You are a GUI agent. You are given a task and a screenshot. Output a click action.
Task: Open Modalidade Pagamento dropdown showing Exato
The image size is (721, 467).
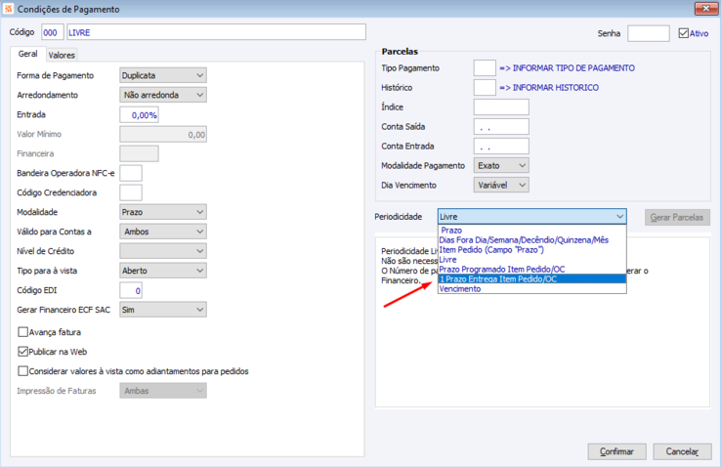pyautogui.click(x=501, y=165)
